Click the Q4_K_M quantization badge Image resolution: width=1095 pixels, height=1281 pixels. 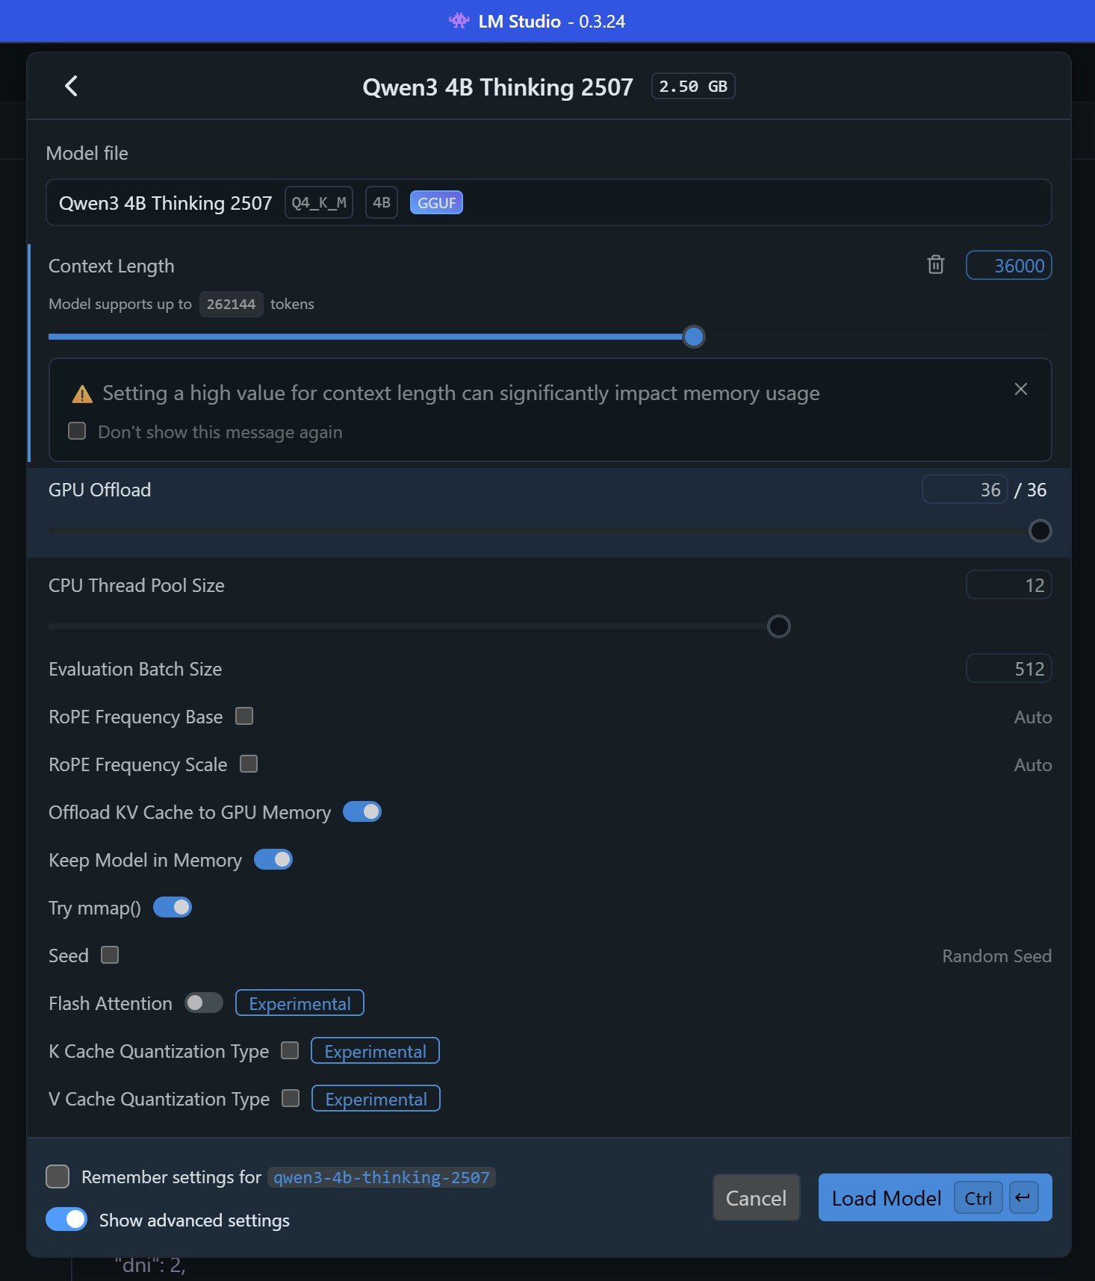[319, 202]
